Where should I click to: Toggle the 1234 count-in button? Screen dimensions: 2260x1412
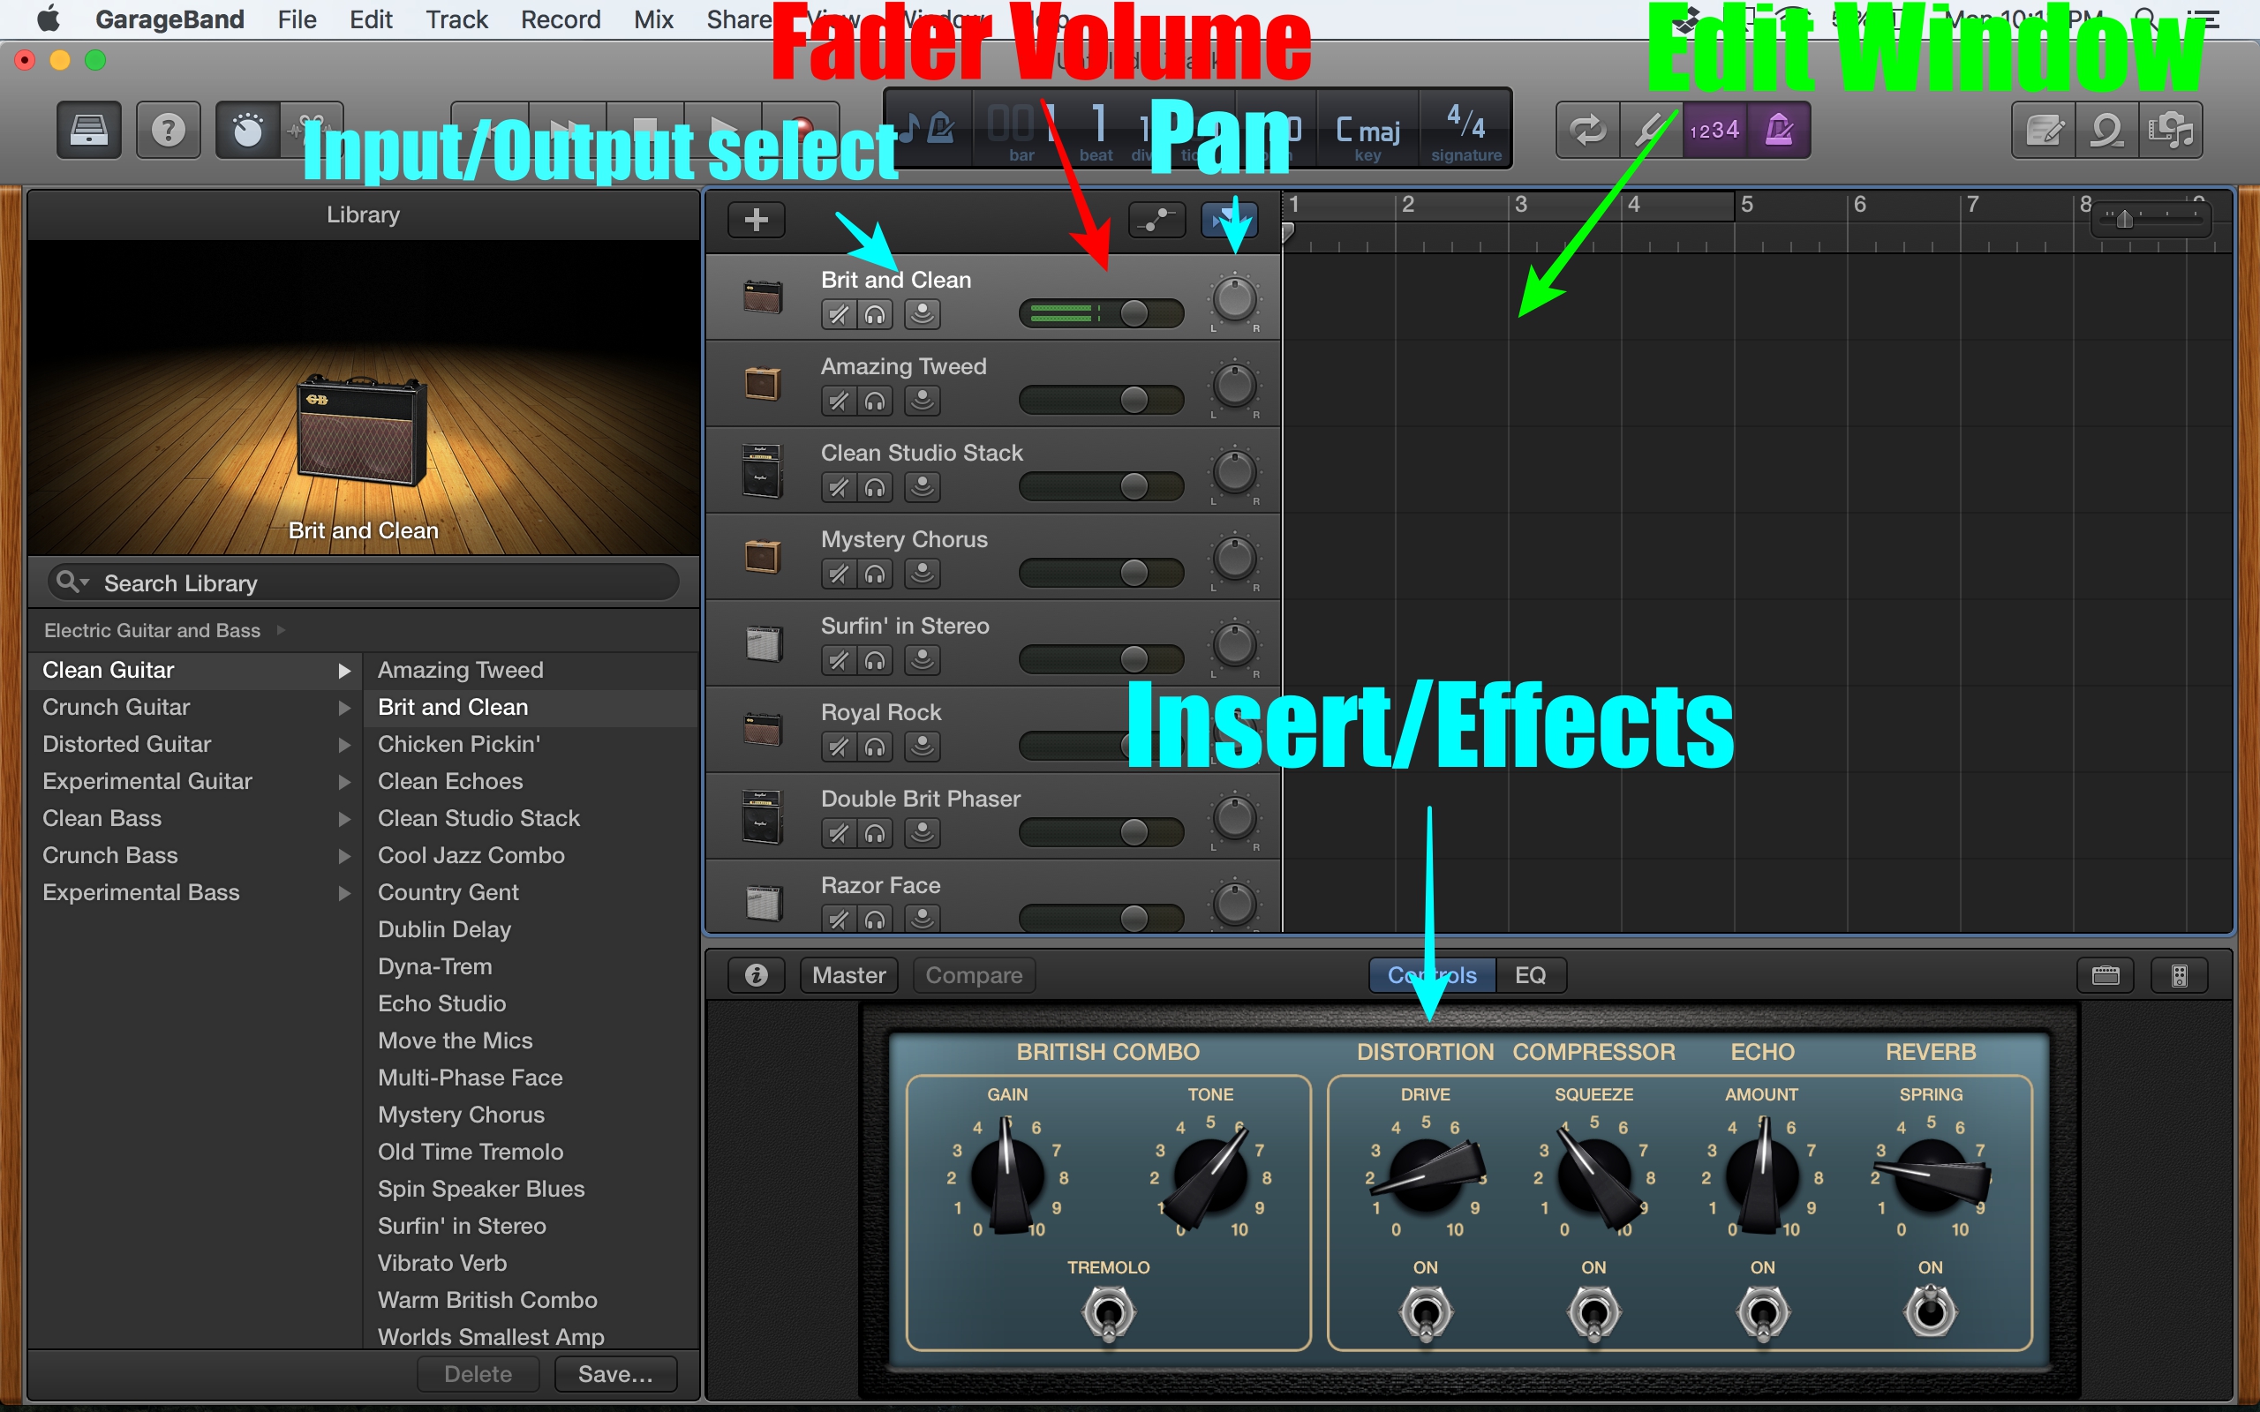1714,130
